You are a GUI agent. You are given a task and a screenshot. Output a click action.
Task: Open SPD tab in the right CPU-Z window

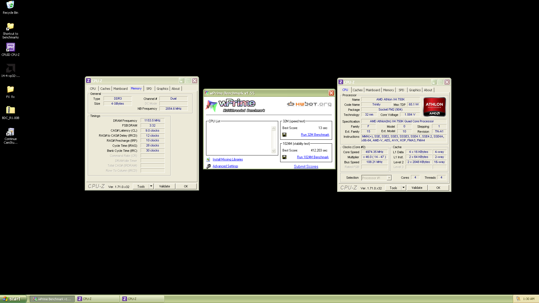pyautogui.click(x=401, y=90)
